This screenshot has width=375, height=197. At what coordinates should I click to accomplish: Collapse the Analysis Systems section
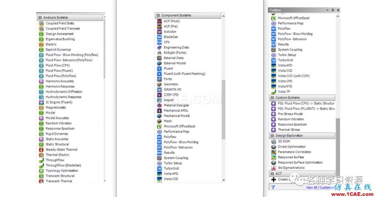coord(40,18)
